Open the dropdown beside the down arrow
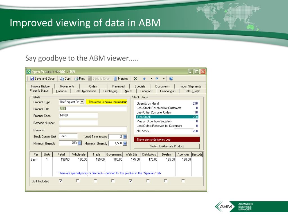Screen dimensions: 288x216 point(164,79)
